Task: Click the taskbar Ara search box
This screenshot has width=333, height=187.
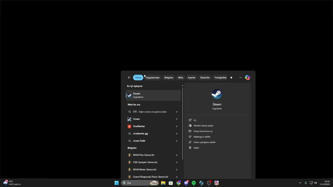Action: tap(140, 183)
